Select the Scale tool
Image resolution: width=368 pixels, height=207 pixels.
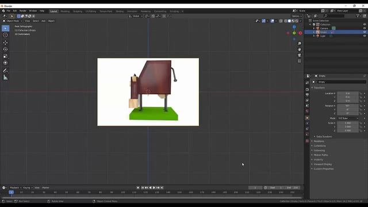click(5, 56)
